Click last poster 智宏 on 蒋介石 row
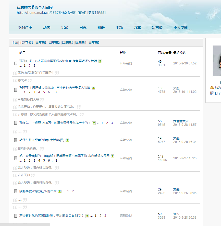 click(176, 214)
